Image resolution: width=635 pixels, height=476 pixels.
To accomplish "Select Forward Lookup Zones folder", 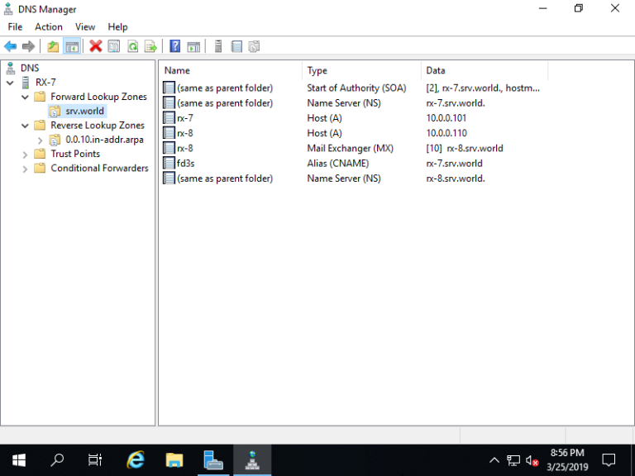I will click(x=98, y=97).
